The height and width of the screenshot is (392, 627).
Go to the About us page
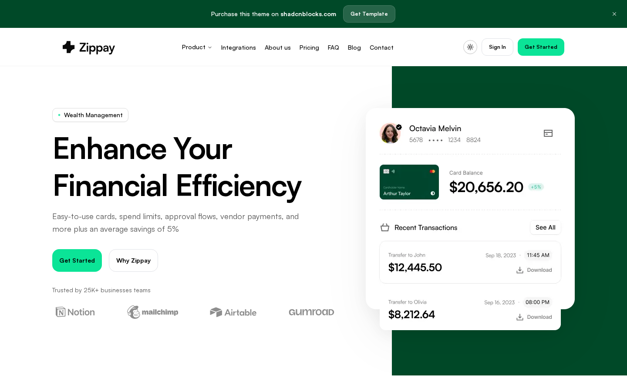277,47
